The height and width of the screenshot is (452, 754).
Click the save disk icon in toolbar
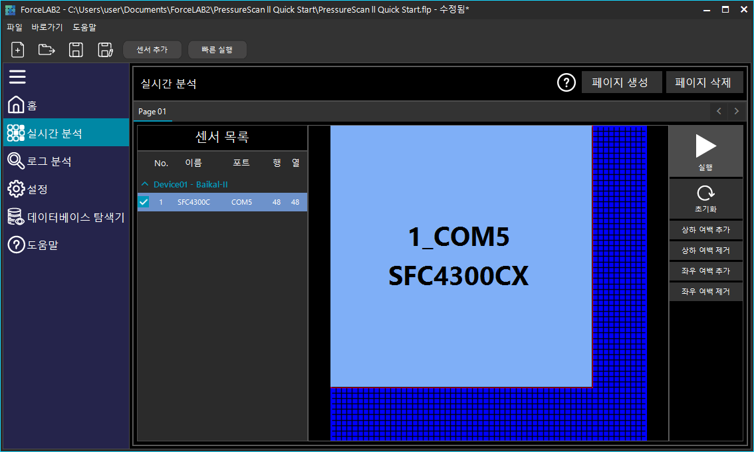point(76,50)
